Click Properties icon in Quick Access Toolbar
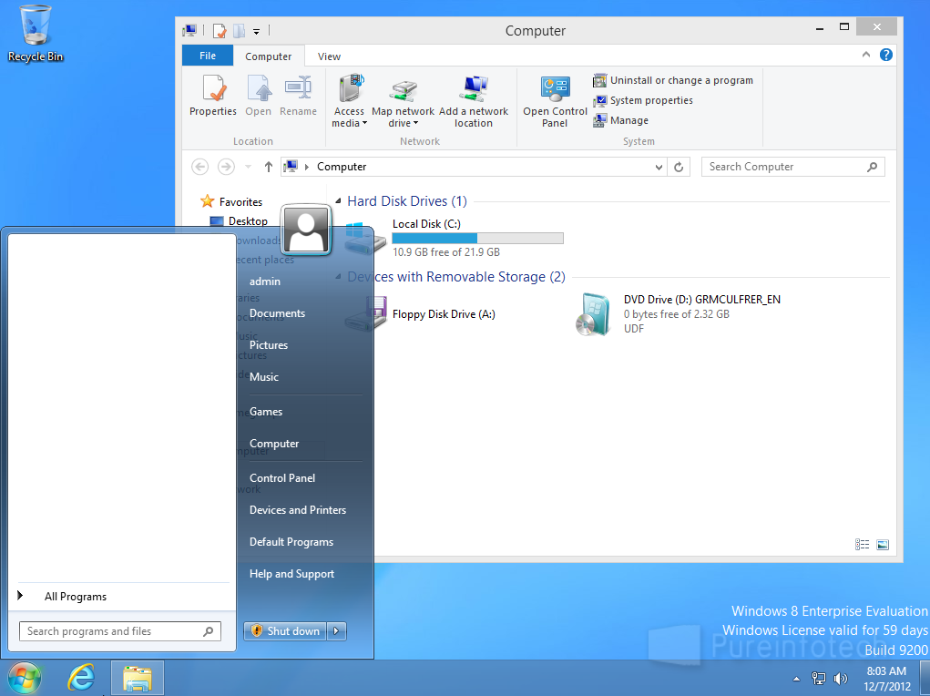Viewport: 930px width, 696px height. point(220,31)
